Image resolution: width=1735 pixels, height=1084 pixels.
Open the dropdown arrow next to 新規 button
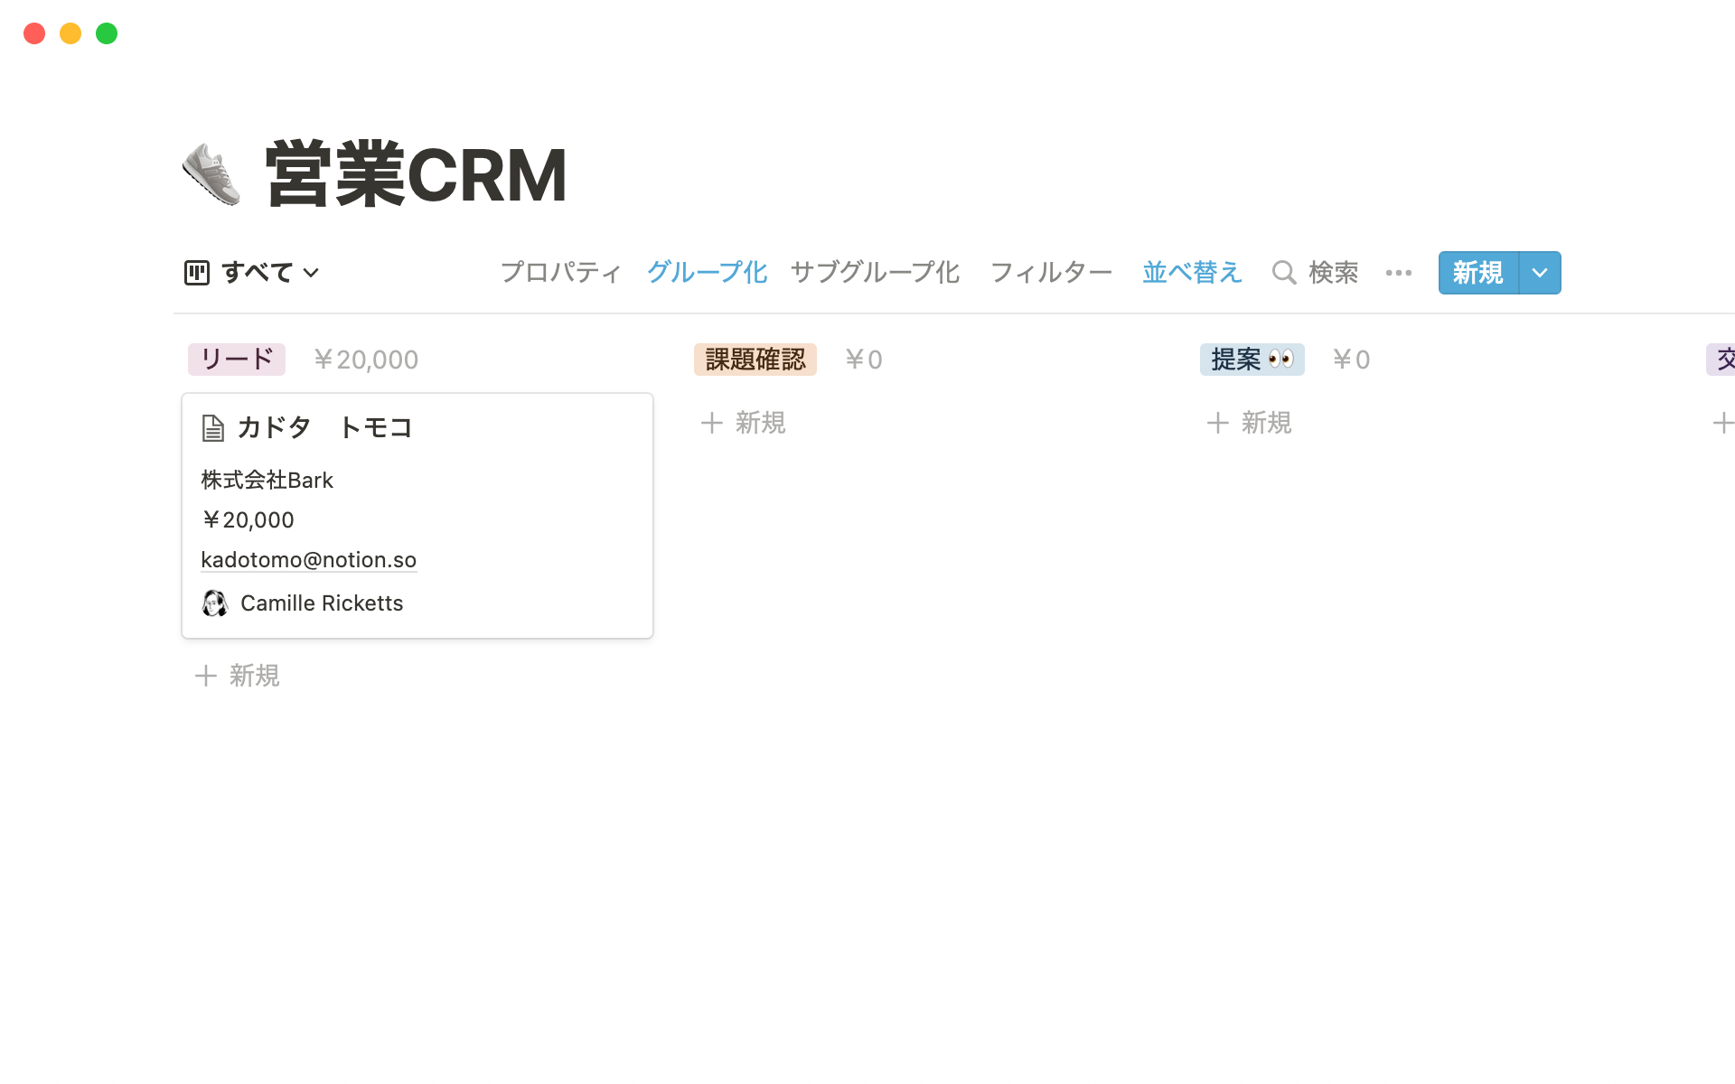[1540, 273]
